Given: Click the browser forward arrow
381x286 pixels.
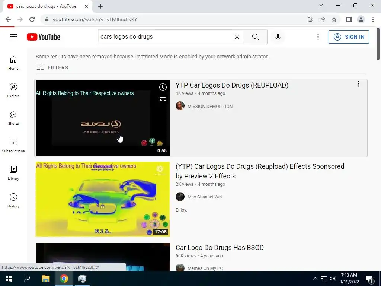Looking at the screenshot, I should 20,19.
